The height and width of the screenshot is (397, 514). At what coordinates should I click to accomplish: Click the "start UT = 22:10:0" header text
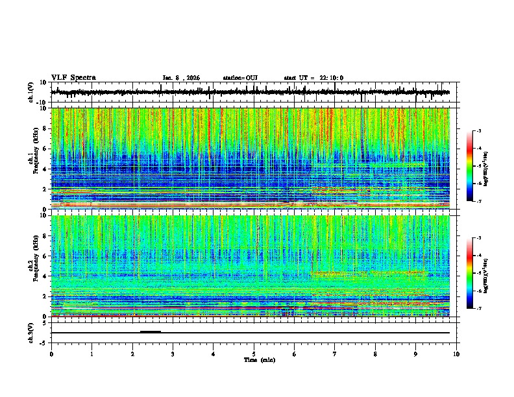click(x=313, y=78)
